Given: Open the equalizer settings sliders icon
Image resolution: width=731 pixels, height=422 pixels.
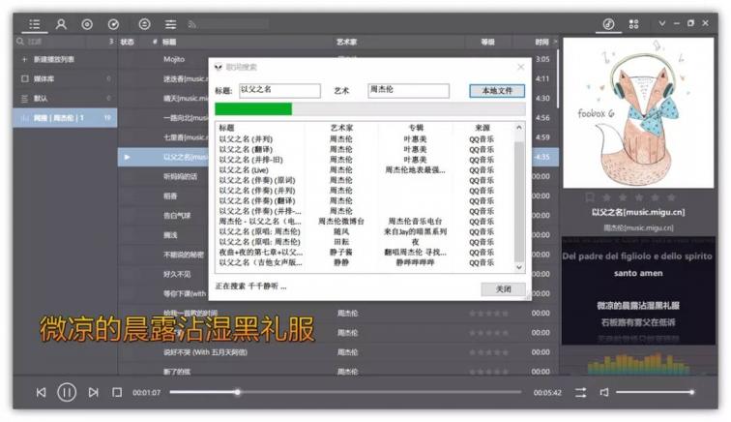Looking at the screenshot, I should 170,24.
